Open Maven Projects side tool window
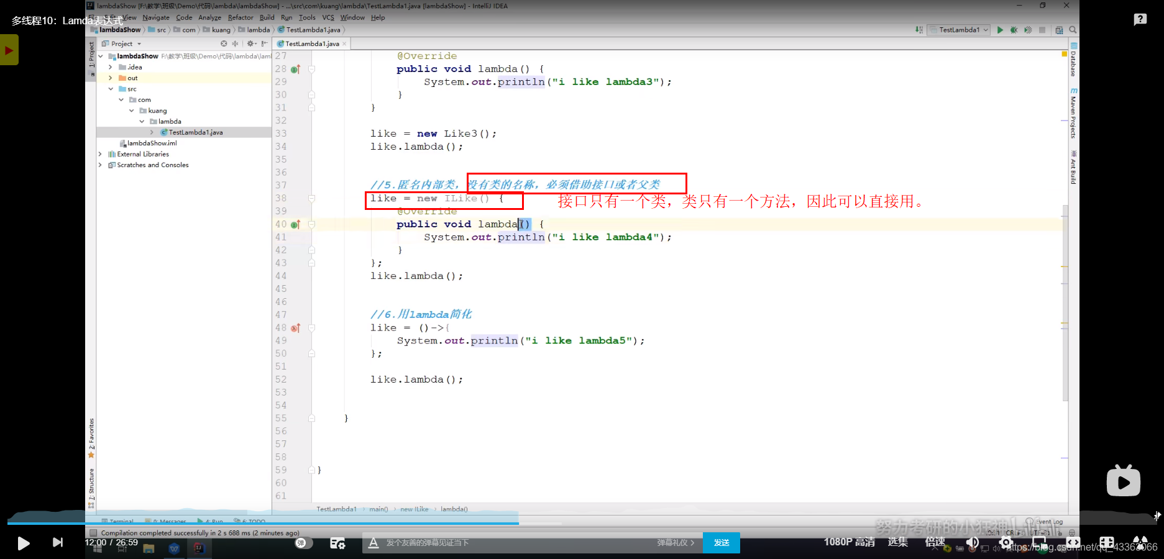The image size is (1164, 559). coord(1073,113)
